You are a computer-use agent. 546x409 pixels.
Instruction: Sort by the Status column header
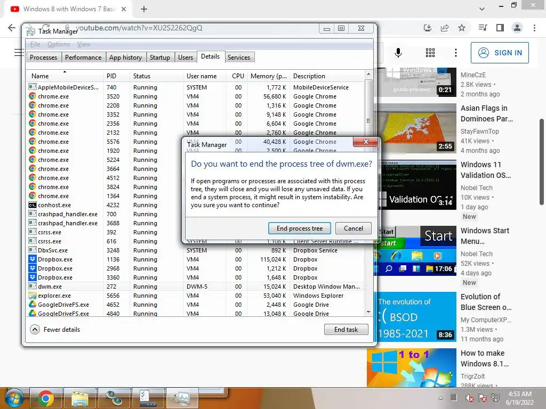point(156,76)
